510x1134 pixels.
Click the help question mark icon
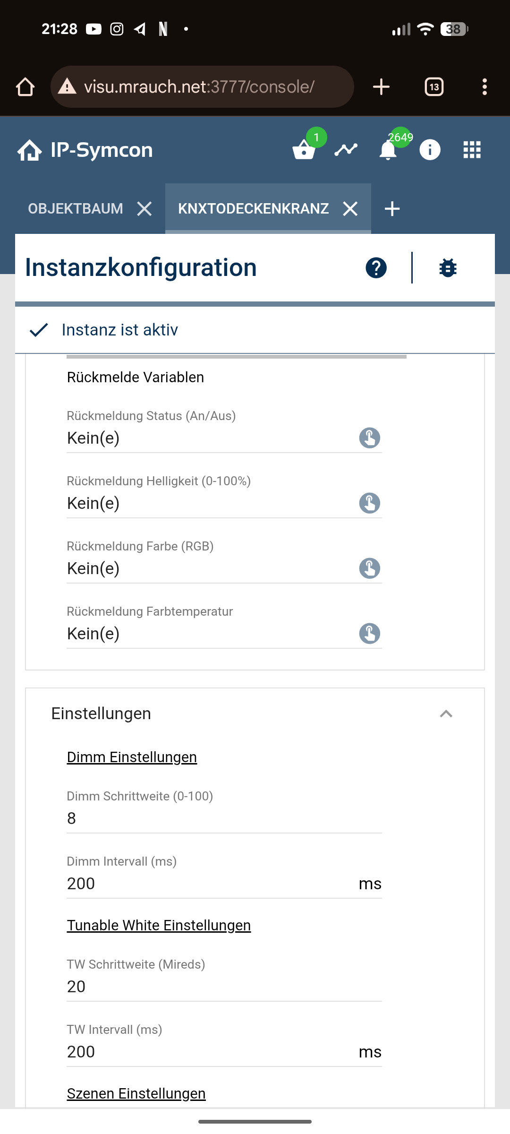coord(376,268)
